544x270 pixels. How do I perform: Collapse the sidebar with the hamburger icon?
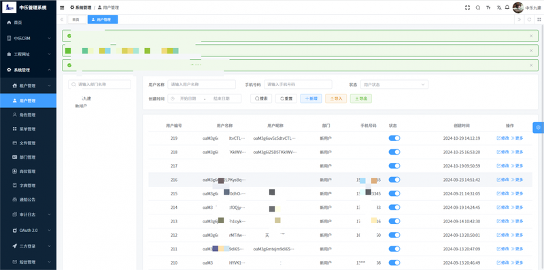pos(62,7)
